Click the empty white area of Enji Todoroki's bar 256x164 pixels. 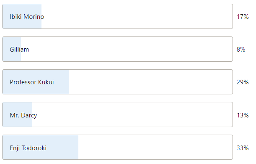coord(155,147)
